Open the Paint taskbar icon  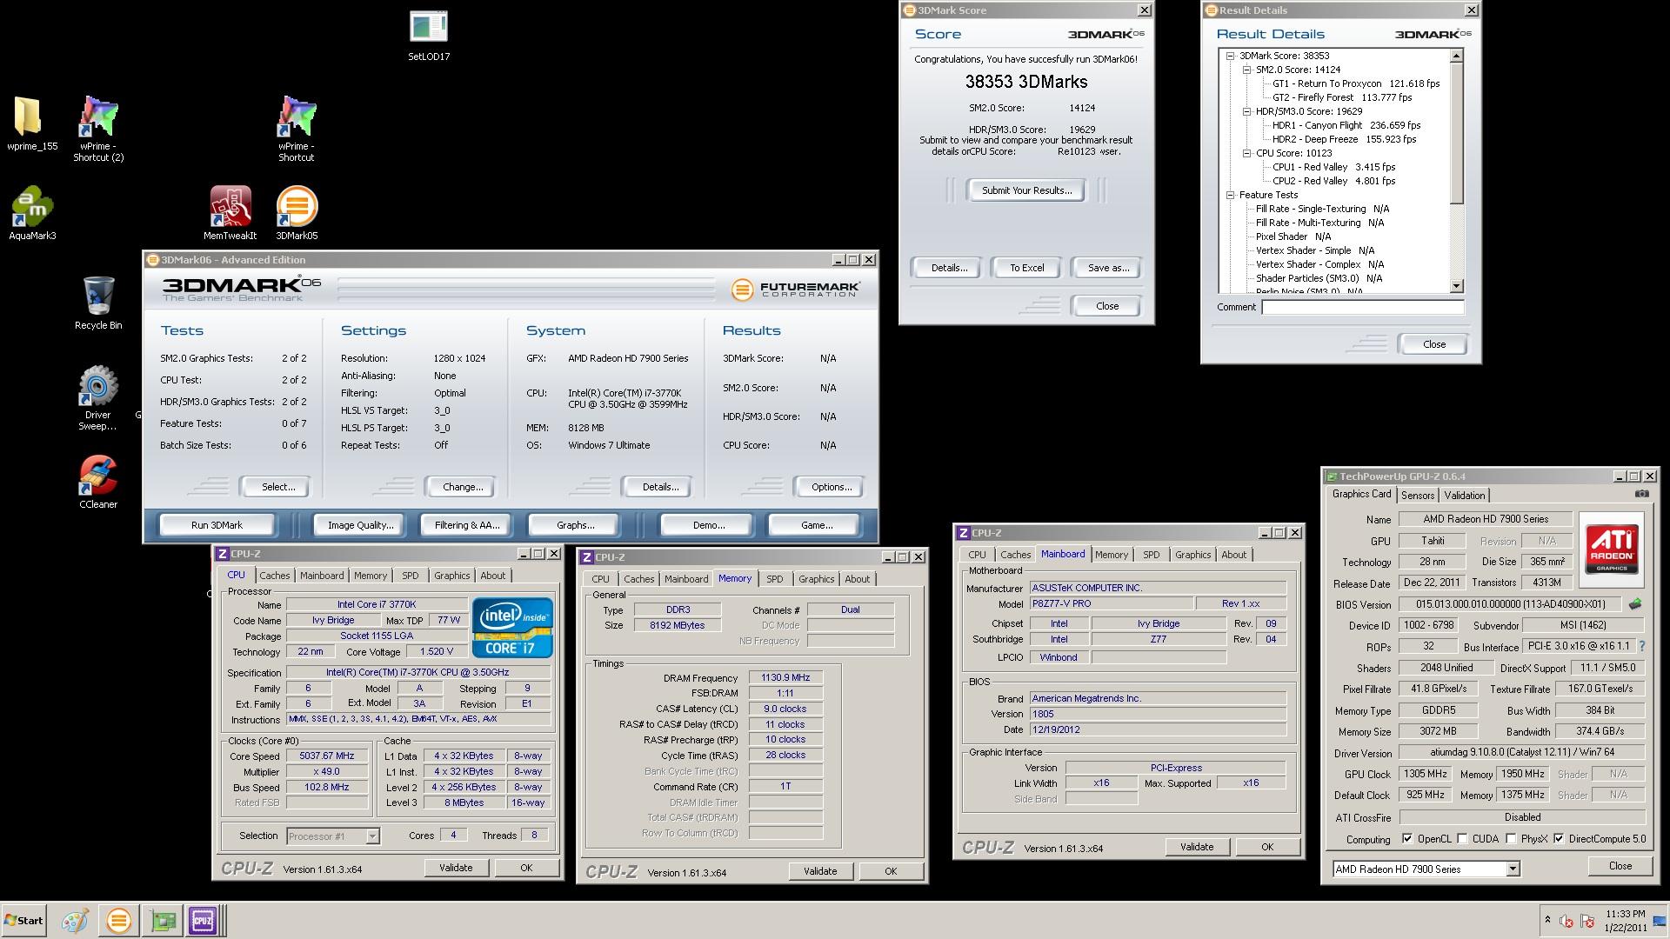click(75, 920)
